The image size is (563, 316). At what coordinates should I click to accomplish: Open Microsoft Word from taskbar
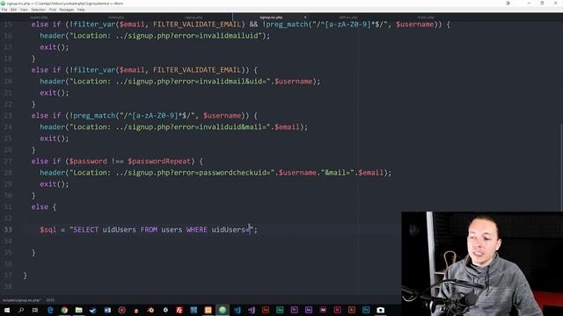[107, 310]
